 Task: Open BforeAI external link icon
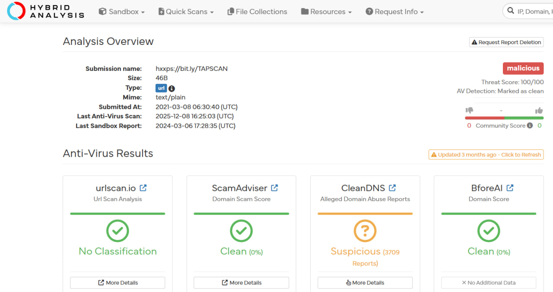click(x=510, y=188)
